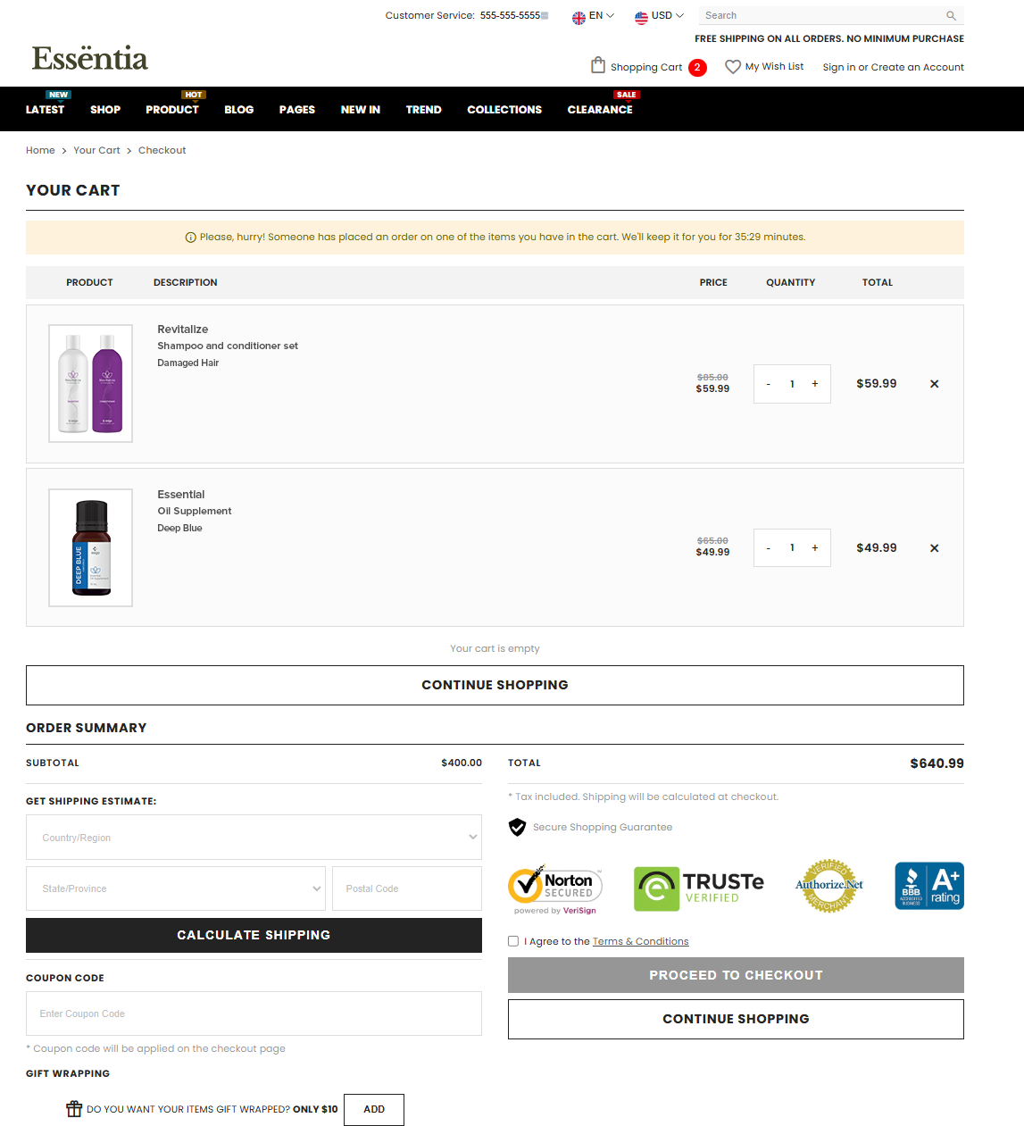Open the CLEARANCE menu item
Screen dimensions: 1024x1126
pos(599,110)
